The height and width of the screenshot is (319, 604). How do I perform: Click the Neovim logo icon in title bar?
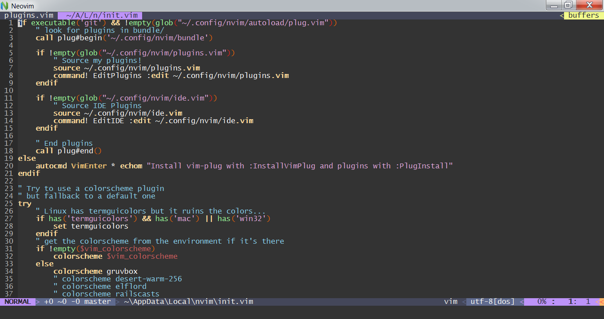[x=5, y=6]
